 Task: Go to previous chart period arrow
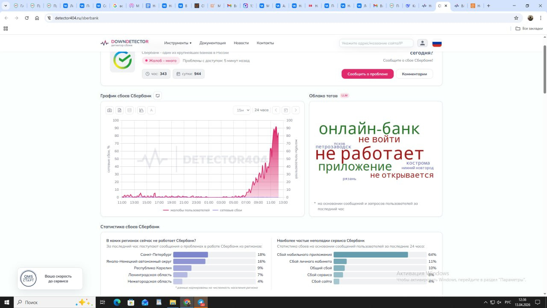[276, 110]
